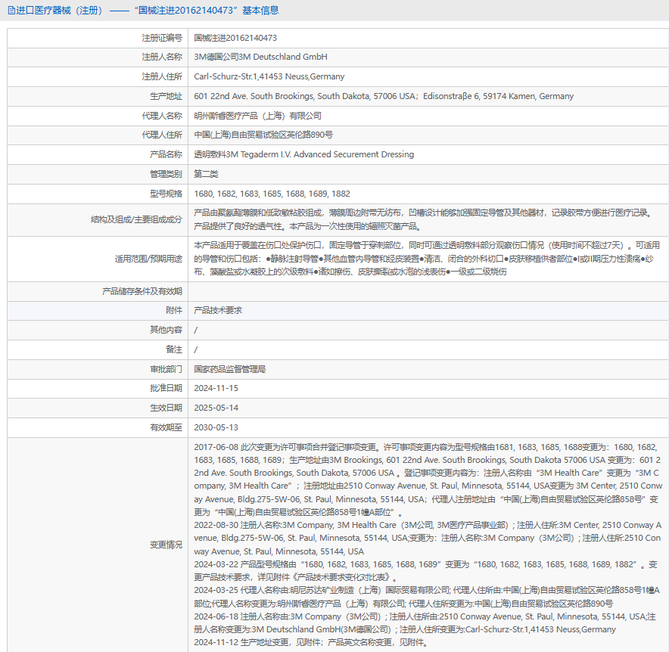Click address Carl-Schurz-Str.1,41453 Neuss,Germany in 注册人住所 row
This screenshot has width=669, height=652.
click(x=269, y=76)
